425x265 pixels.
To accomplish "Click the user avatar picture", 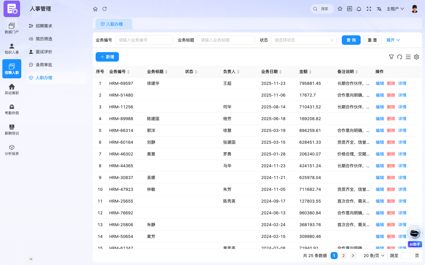I will tap(415, 9).
